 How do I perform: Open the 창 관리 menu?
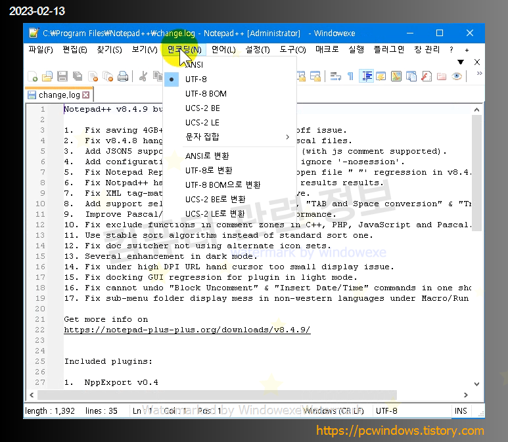[427, 49]
